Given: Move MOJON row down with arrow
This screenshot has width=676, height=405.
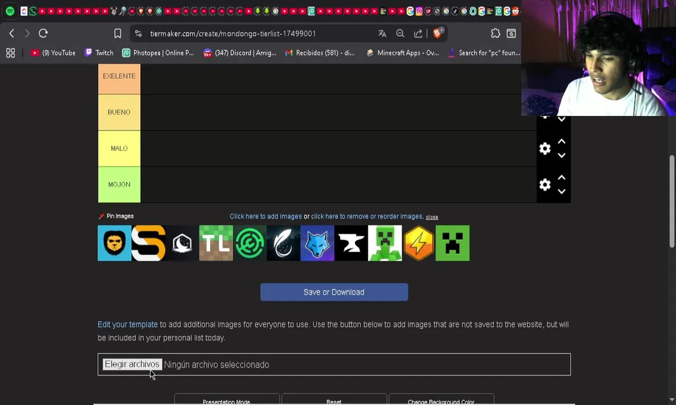Looking at the screenshot, I should tap(562, 191).
